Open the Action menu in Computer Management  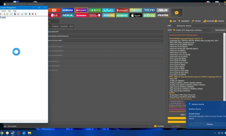pyautogui.click(x=3, y=11)
